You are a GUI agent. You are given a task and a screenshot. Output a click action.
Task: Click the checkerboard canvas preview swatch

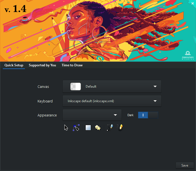[76, 86]
